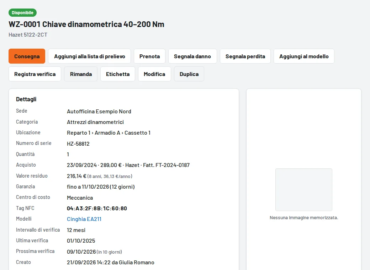
Task: Click location Reparto 1 › Armadio A › Cassetto 1
Action: click(x=109, y=133)
